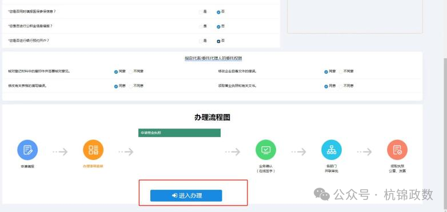447x212 pixels.
Task: Choose 不同意 for 核对登记材料 permission
Action: tap(130, 72)
